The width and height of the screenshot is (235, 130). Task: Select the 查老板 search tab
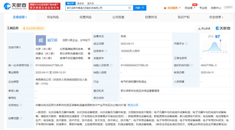(x=80, y=4)
